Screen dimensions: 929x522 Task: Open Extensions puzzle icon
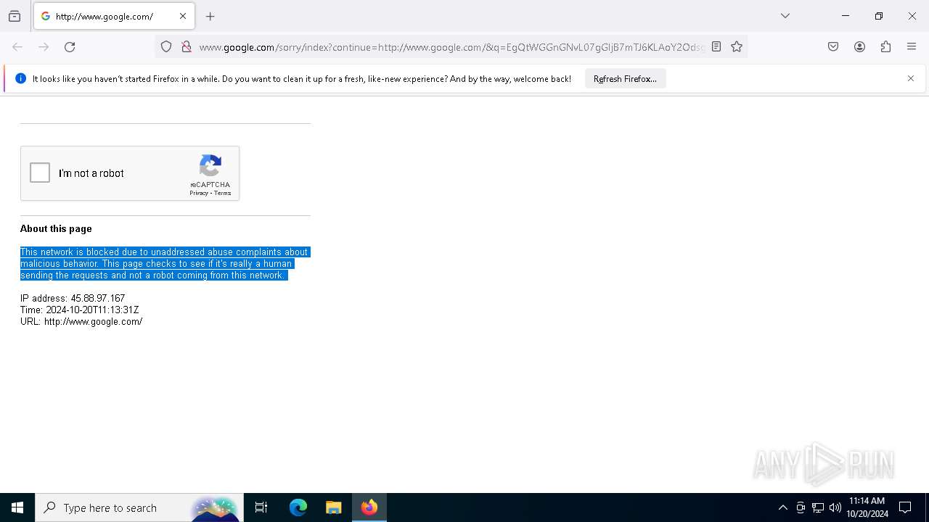(885, 47)
